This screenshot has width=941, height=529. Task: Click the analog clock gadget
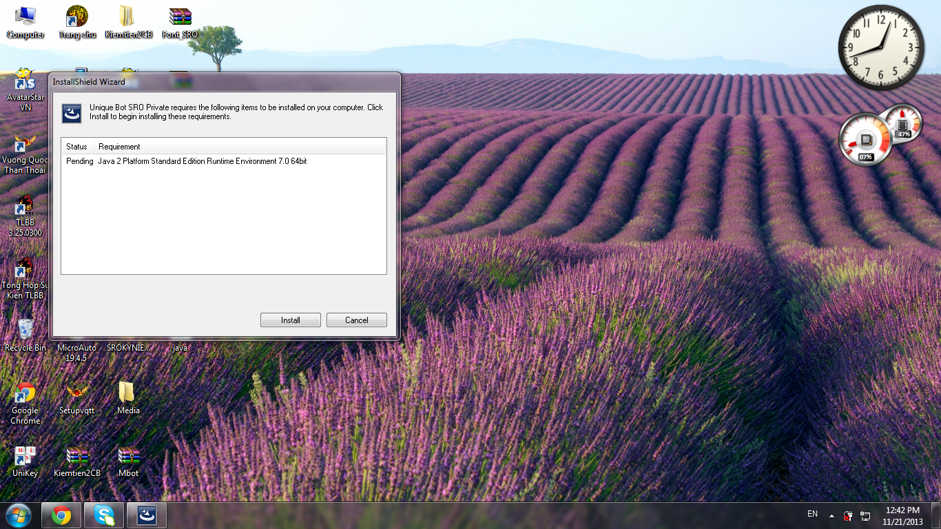881,48
